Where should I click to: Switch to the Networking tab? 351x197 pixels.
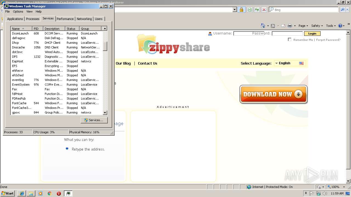point(84,19)
